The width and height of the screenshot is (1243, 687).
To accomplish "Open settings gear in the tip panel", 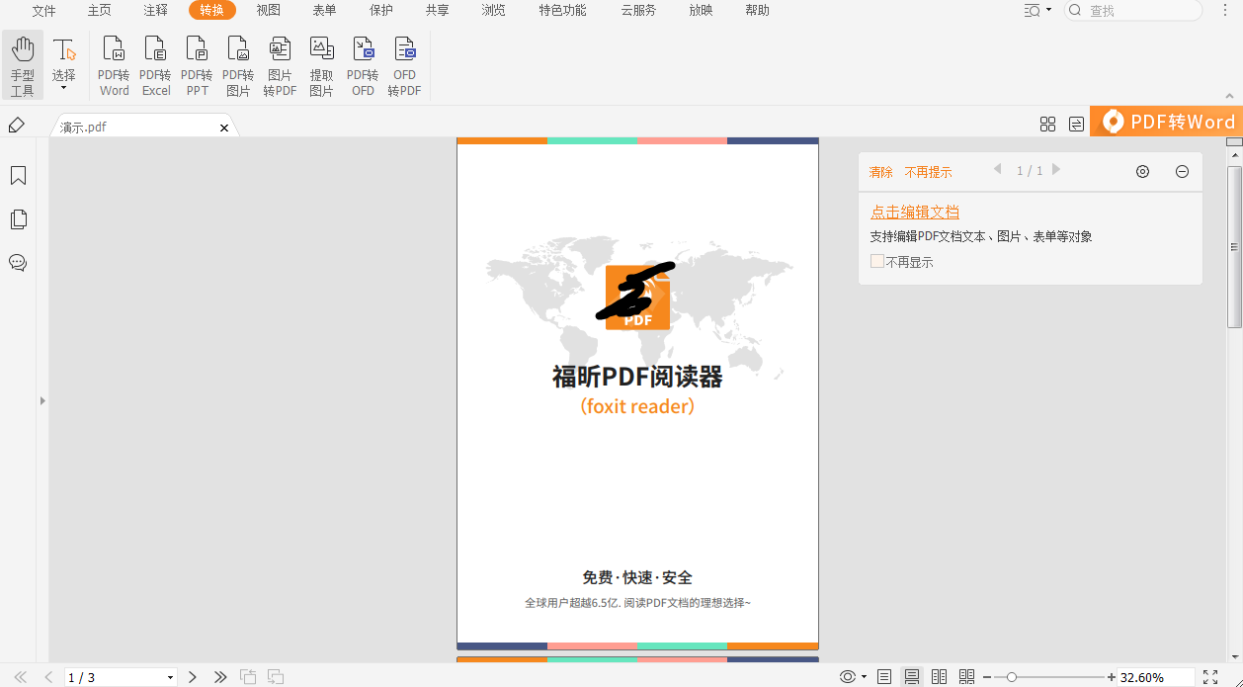I will coord(1142,171).
